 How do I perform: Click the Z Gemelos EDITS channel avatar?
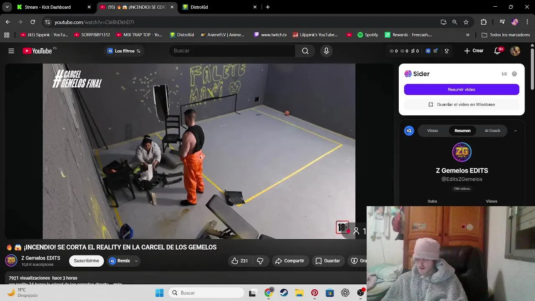tap(11, 261)
